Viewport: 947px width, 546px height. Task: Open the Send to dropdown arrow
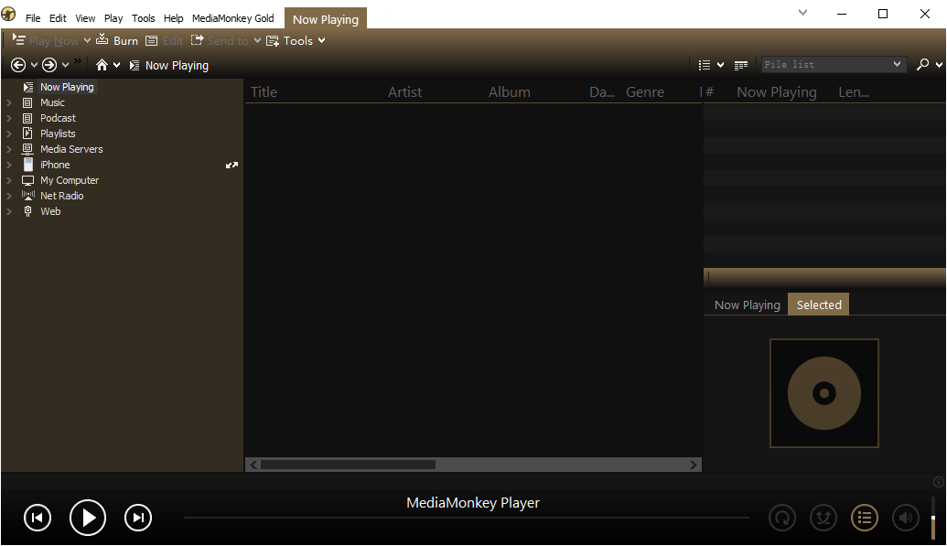257,40
